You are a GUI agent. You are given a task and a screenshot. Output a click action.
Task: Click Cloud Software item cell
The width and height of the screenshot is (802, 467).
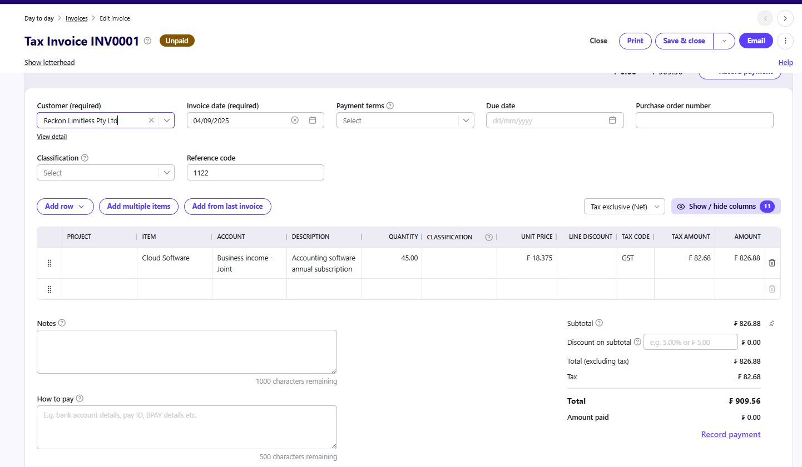pyautogui.click(x=175, y=263)
